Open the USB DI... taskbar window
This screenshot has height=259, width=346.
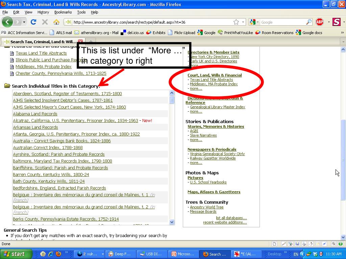coord(152,254)
